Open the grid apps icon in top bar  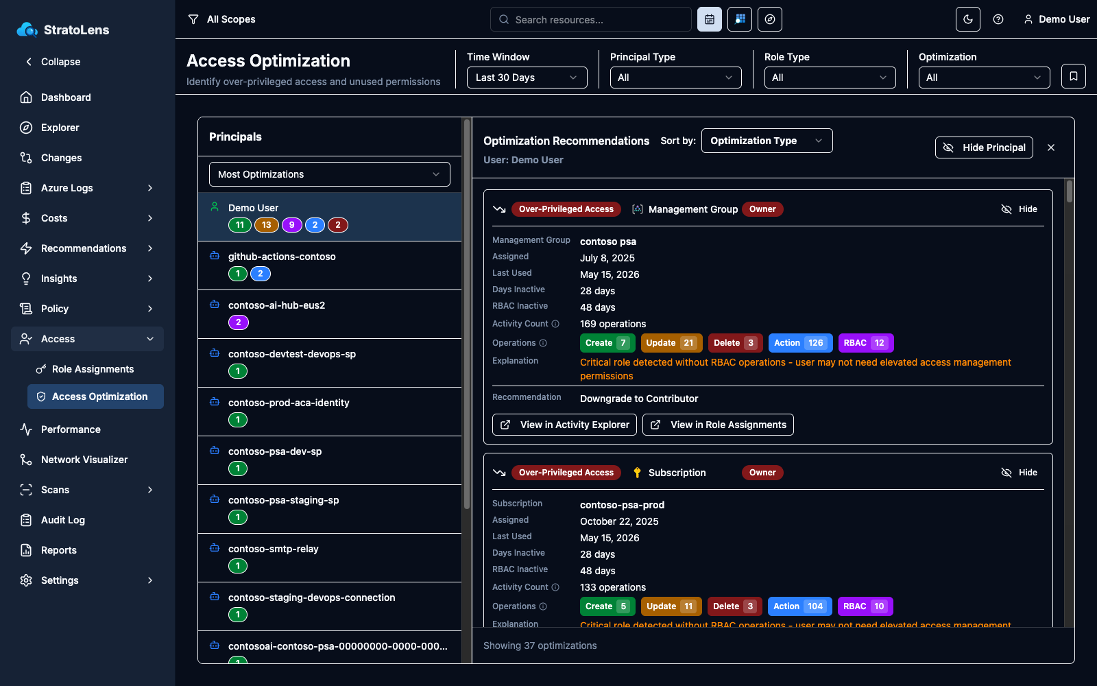740,19
